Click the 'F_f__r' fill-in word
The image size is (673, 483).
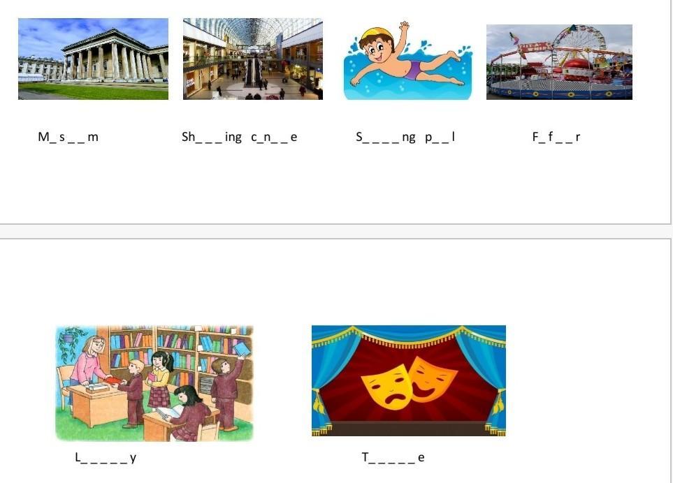[x=556, y=137]
